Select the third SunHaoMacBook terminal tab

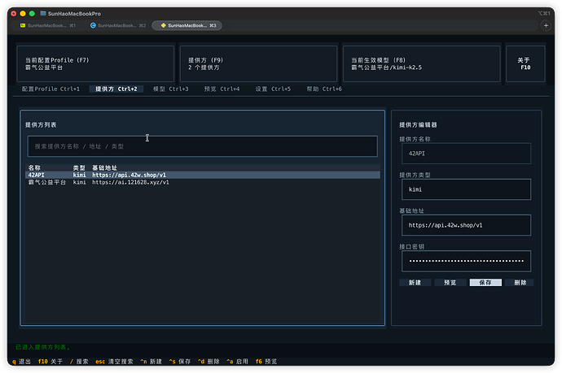pyautogui.click(x=187, y=25)
